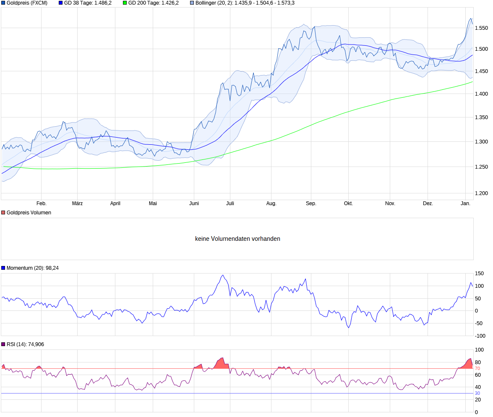This screenshot has width=493, height=417.
Task: Click the 150 value on Momentum axis
Action: click(x=479, y=274)
